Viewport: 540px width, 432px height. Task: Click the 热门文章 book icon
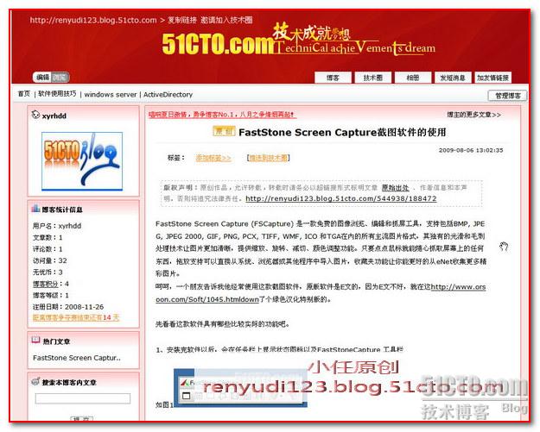click(35, 341)
